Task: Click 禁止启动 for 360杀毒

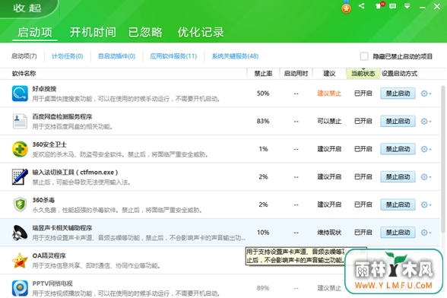Action: pyautogui.click(x=398, y=204)
